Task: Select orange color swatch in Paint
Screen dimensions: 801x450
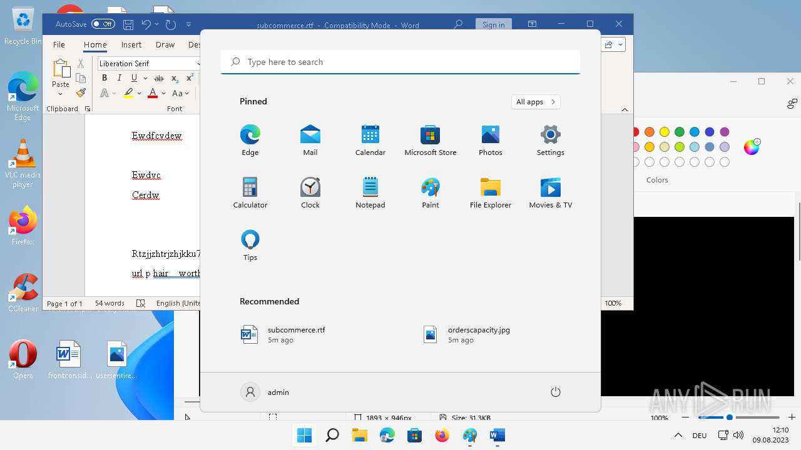Action: 650,132
